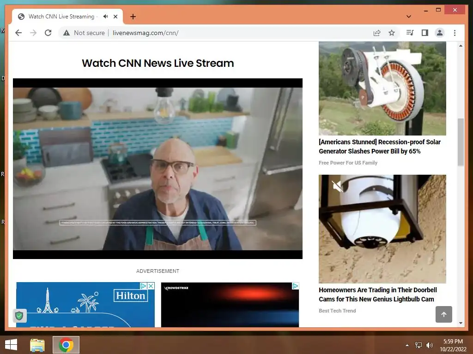Close the Hilton ad with X icon
Viewport: 473px width, 354px height.
[x=151, y=286]
